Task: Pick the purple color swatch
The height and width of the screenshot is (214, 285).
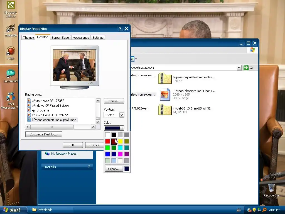Action: pyautogui.click(x=127, y=154)
